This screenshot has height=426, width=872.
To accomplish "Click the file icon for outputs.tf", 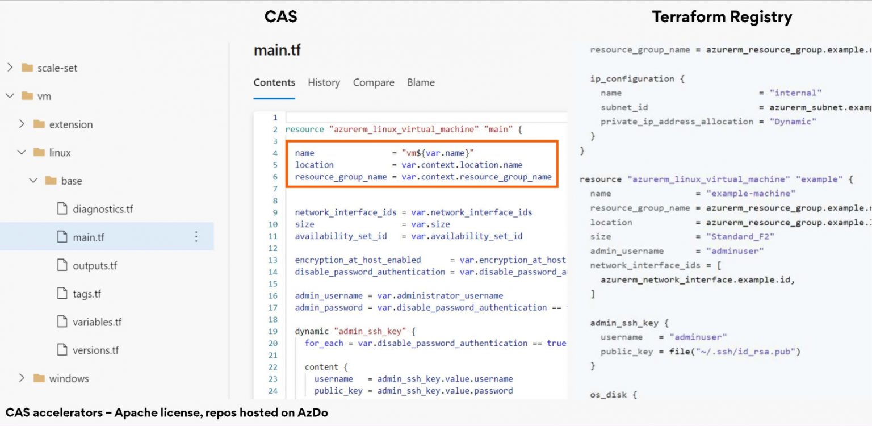I will [x=61, y=265].
